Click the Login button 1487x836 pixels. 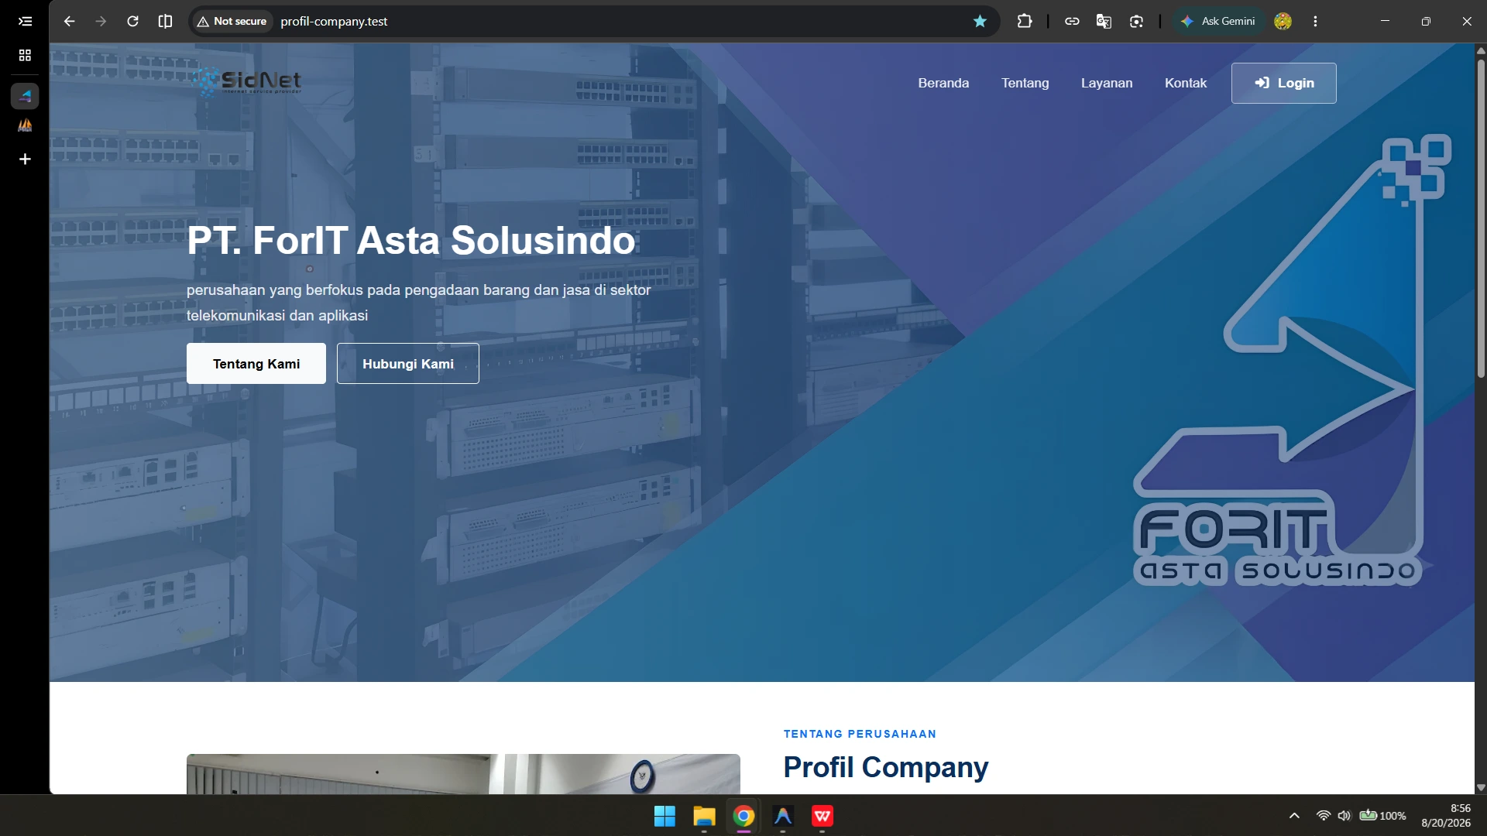tap(1283, 83)
